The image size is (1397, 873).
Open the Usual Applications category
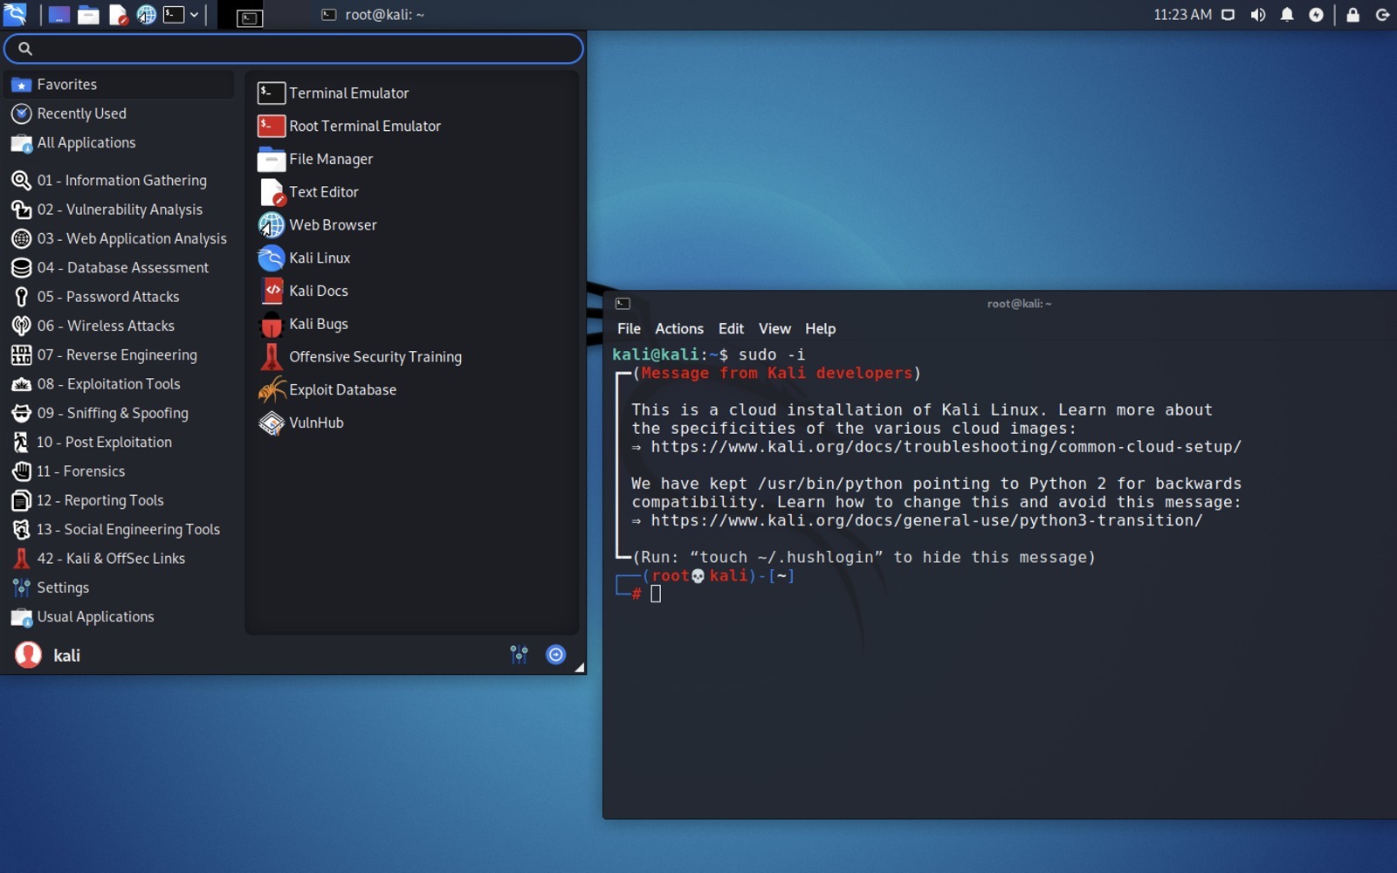tap(119, 617)
